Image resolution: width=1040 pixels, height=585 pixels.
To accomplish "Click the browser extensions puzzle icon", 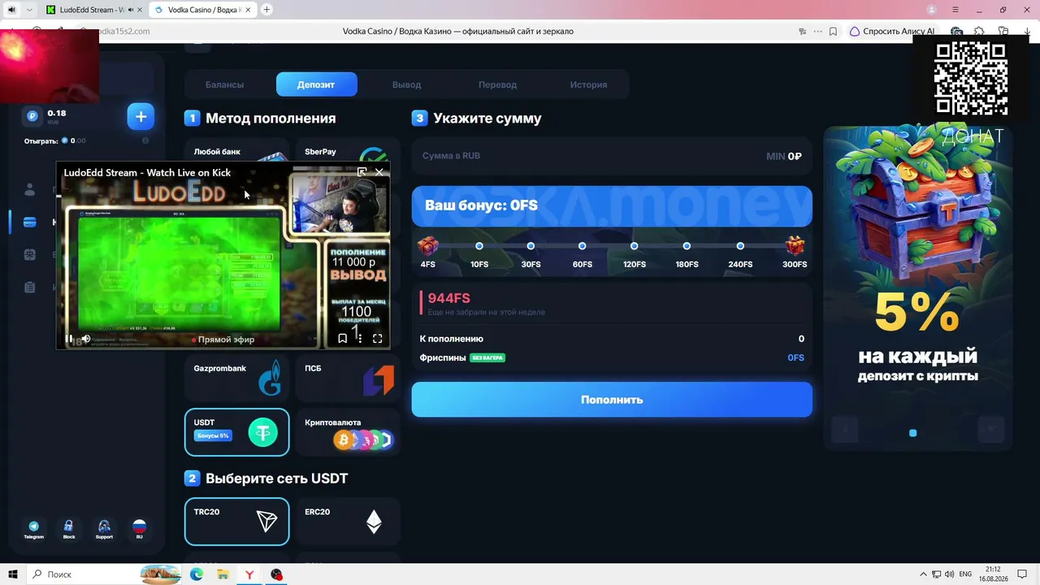I will click(x=981, y=32).
